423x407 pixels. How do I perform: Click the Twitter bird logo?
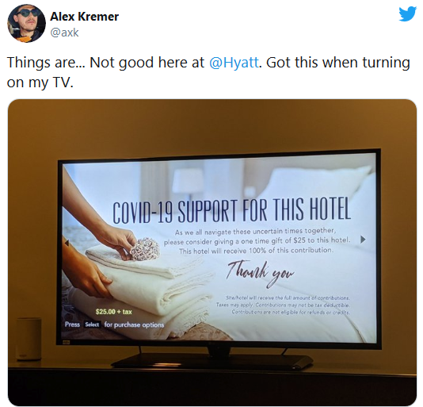[408, 13]
